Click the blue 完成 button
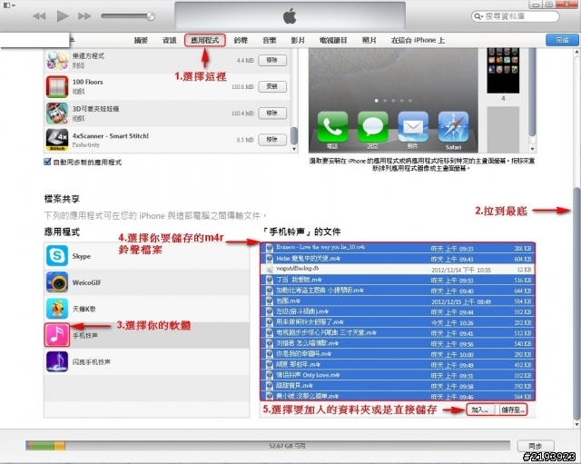This screenshot has height=464, width=581. click(x=562, y=40)
